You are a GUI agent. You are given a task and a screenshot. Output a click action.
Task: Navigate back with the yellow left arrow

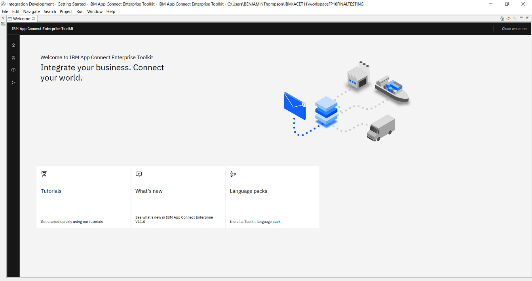click(x=508, y=18)
